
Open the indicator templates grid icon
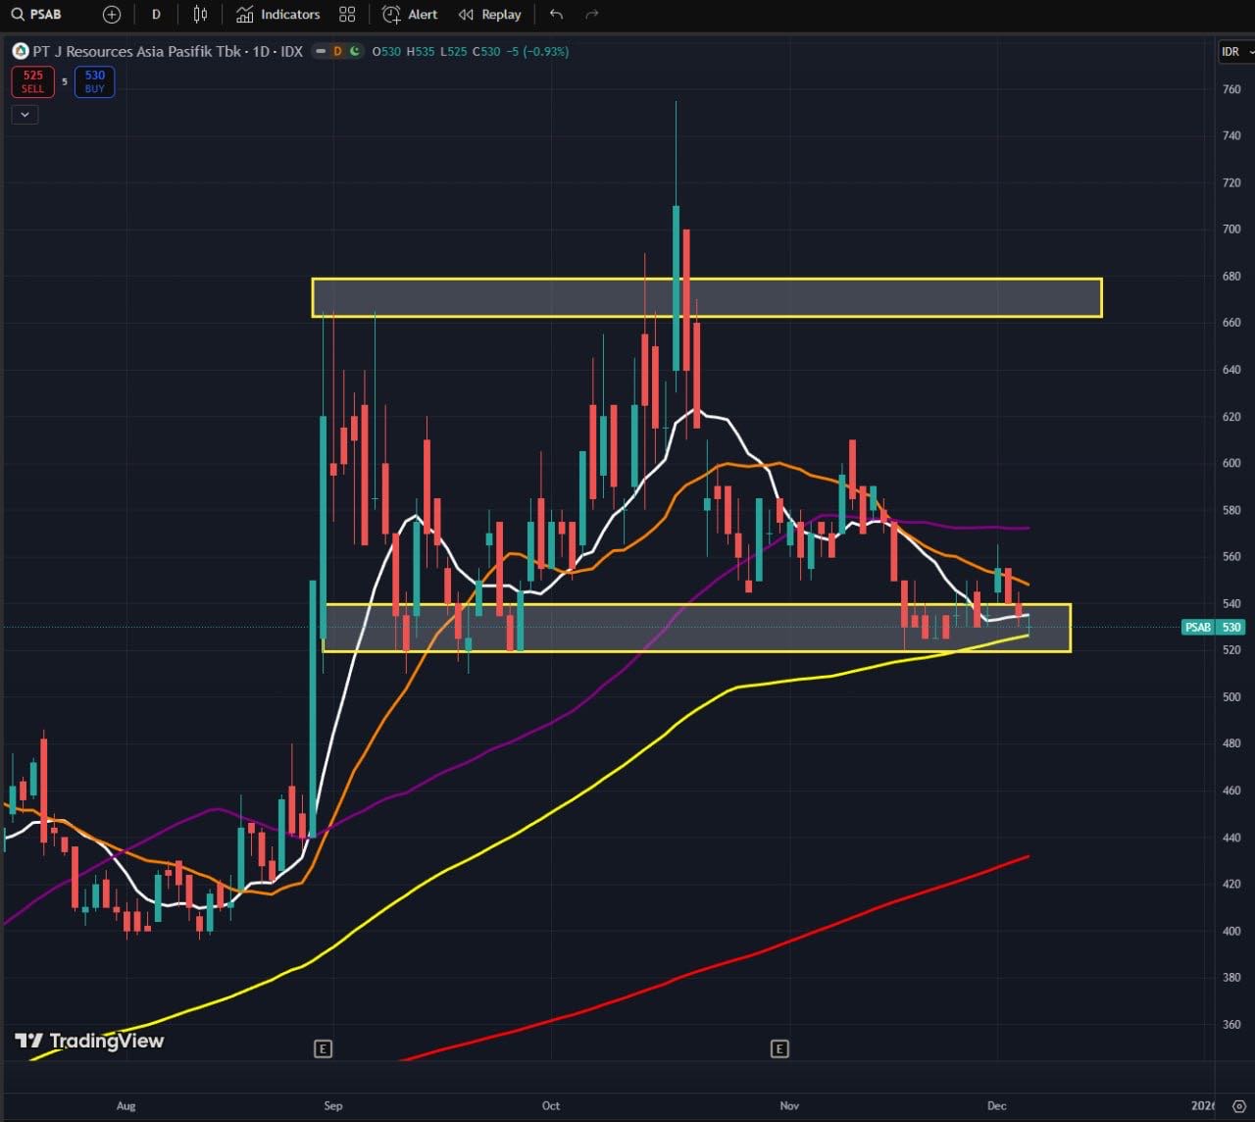347,15
